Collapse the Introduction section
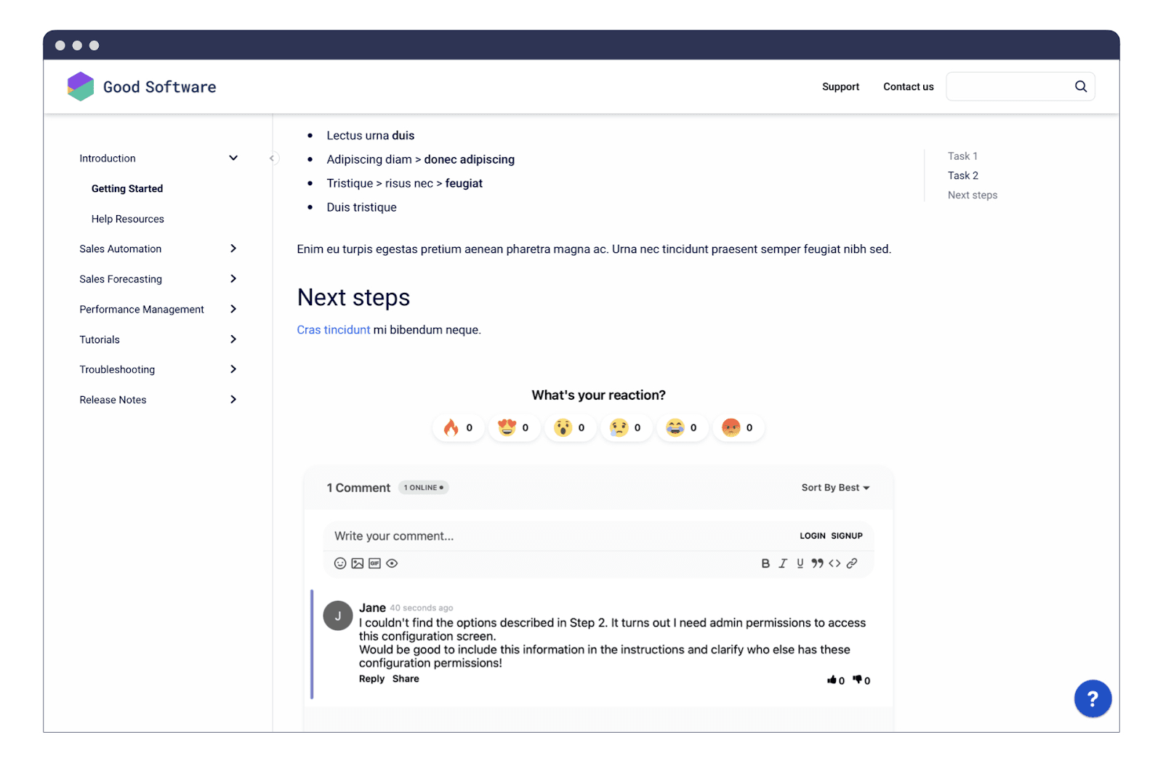The height and width of the screenshot is (761, 1163). coord(233,158)
